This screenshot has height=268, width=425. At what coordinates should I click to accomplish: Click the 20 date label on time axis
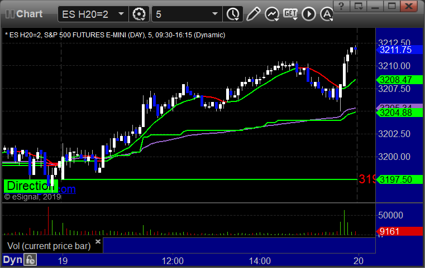point(359,261)
